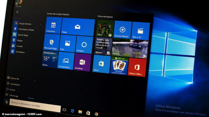Open the Store tile
The image size is (209, 117).
[x=102, y=64]
